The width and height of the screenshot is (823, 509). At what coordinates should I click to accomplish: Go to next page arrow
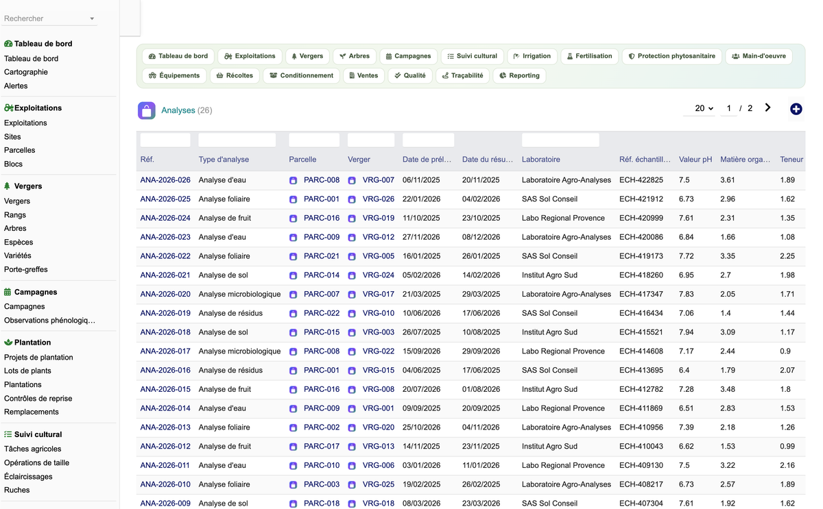point(767,108)
